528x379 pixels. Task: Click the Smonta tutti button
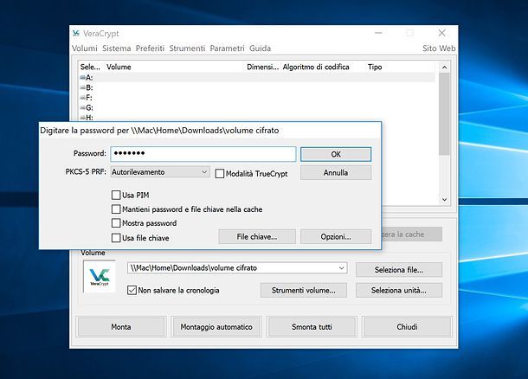click(x=312, y=327)
